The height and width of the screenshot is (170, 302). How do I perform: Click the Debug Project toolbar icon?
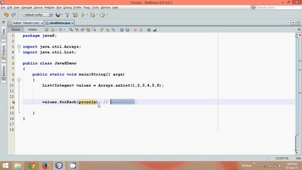[x=92, y=15]
